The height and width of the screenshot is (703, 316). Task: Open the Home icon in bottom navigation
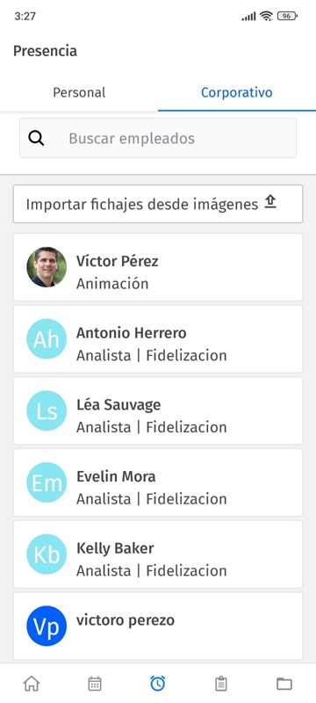(32, 684)
